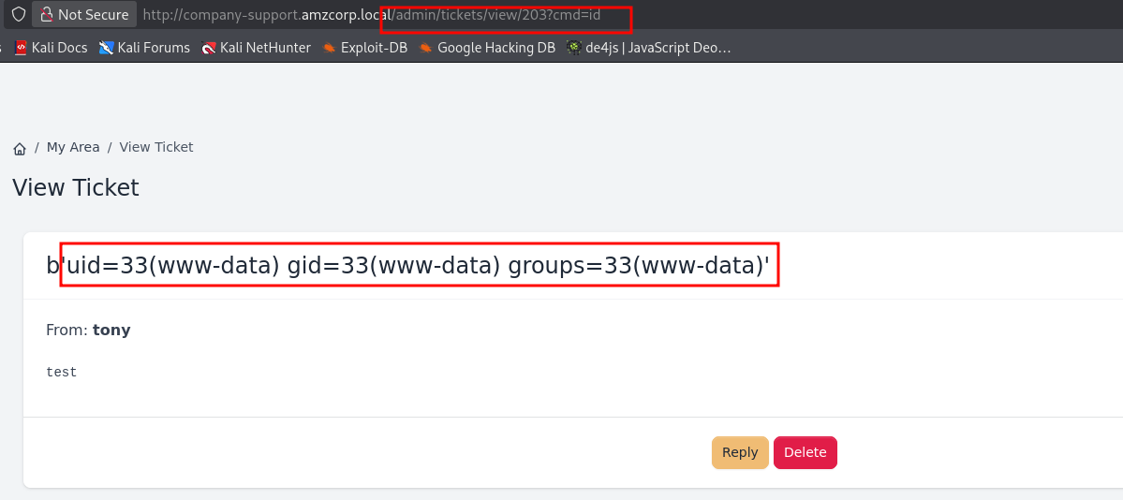
Task: Open the Not Secure connection indicator
Action: click(x=83, y=14)
